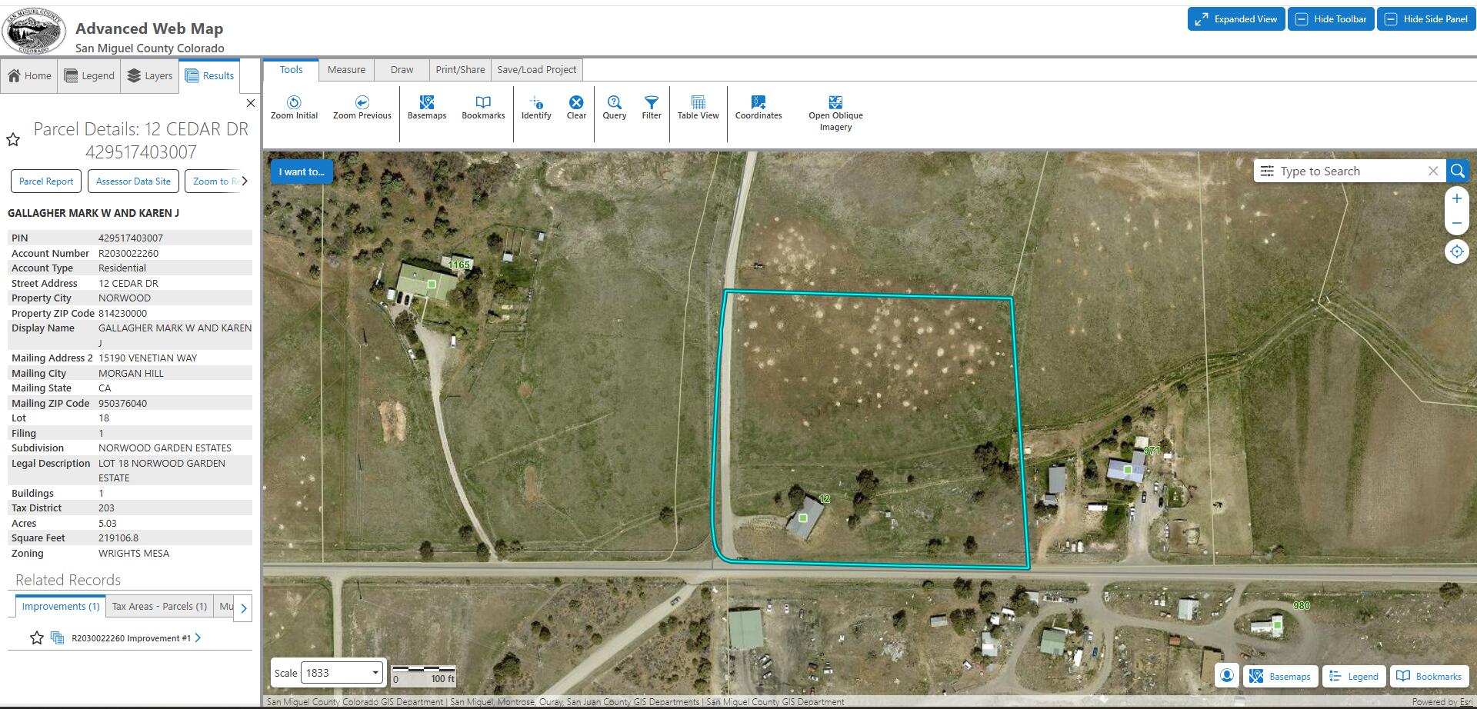Expand R2030022260 Improvement #1 details arrow

198,637
